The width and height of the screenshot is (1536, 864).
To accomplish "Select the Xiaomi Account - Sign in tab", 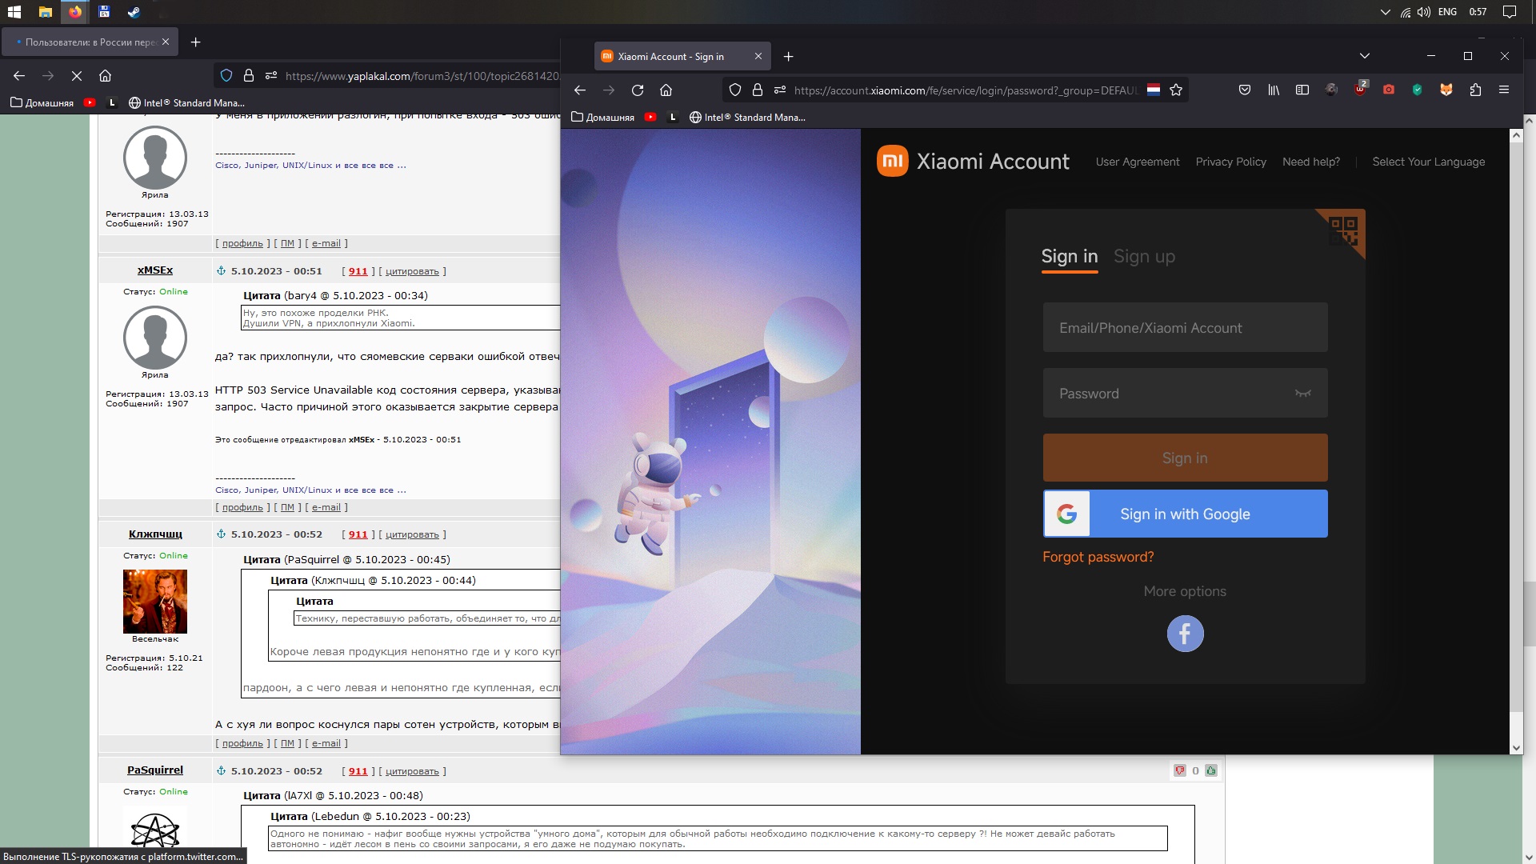I will pyautogui.click(x=682, y=56).
